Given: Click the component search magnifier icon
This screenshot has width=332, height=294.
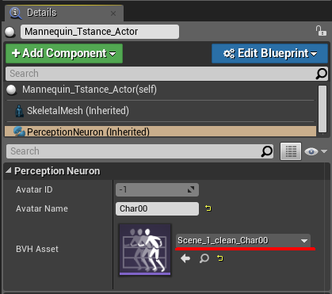Looking at the screenshot, I should point(322,74).
